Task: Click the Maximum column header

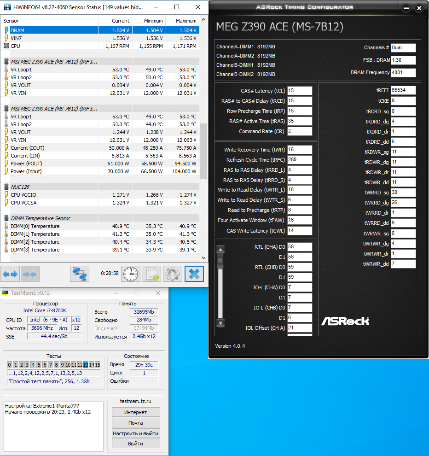Action: pos(183,21)
